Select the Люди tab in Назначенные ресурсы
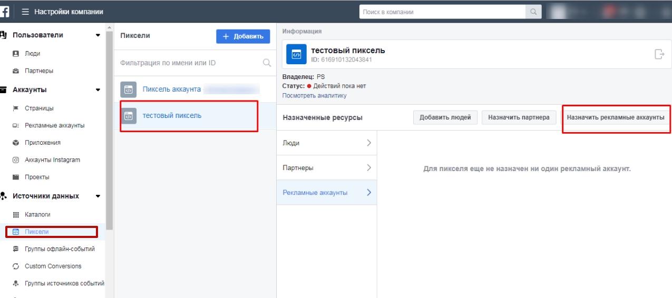This screenshot has width=672, height=298. click(327, 143)
